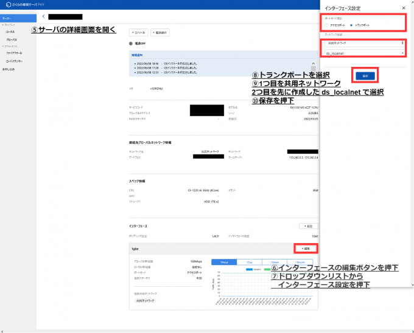The height and width of the screenshot is (333, 414).
Task: Click the 電源OFF status indicator
Action: [138, 44]
